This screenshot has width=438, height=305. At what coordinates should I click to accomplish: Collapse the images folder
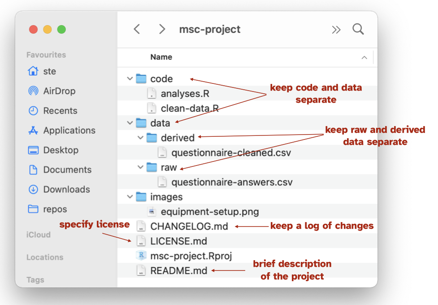[x=130, y=197]
